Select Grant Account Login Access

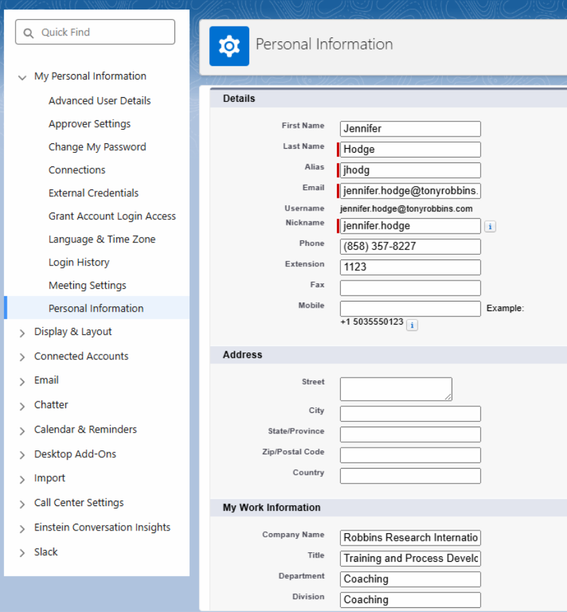[x=112, y=216]
